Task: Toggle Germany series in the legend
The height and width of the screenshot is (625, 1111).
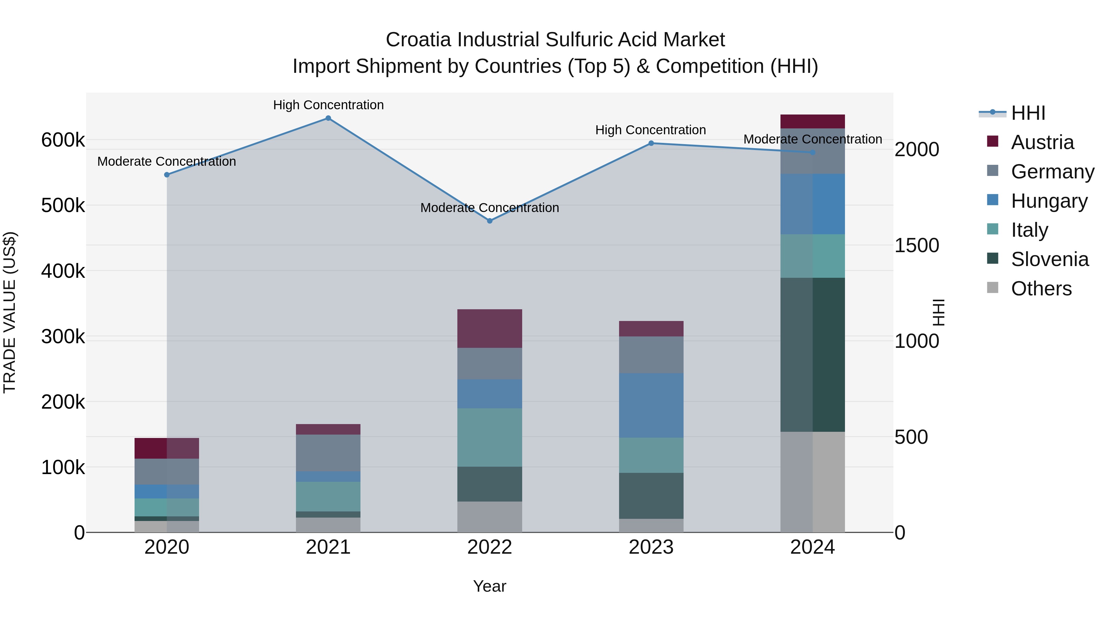Action: point(1040,172)
